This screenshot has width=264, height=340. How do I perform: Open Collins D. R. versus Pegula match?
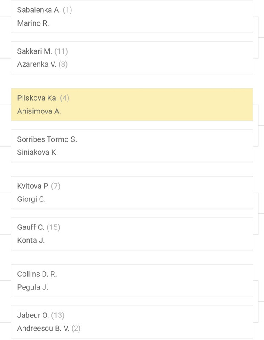pyautogui.click(x=132, y=280)
